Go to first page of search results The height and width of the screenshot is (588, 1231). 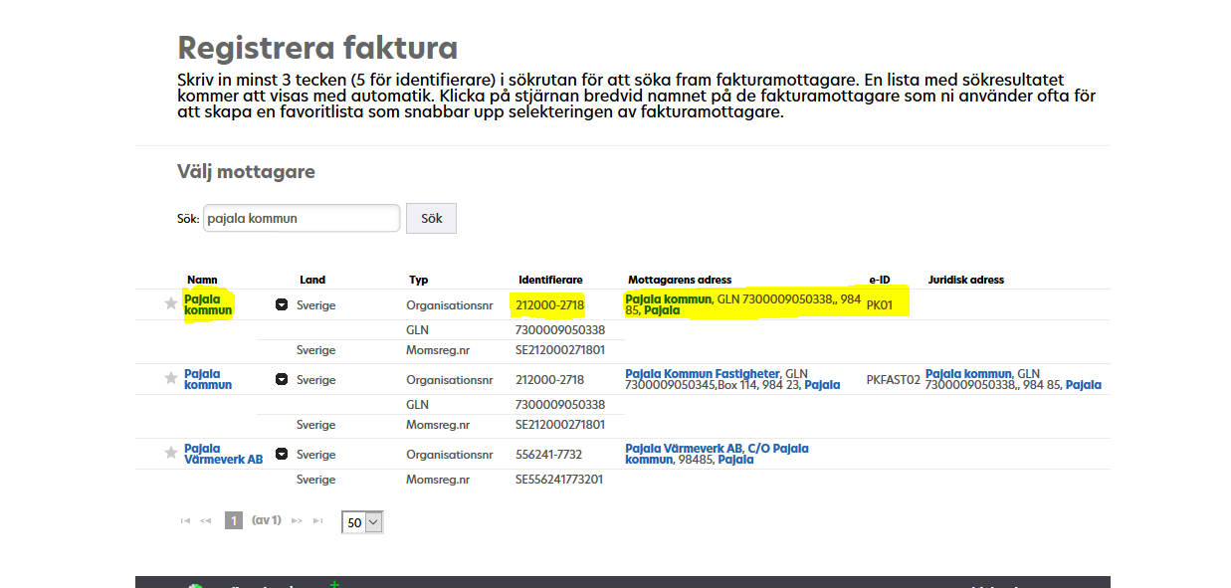(x=185, y=520)
